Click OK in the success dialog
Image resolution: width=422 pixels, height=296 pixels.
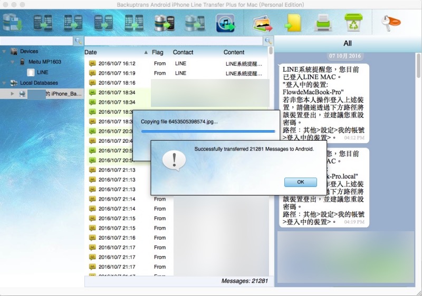300,182
